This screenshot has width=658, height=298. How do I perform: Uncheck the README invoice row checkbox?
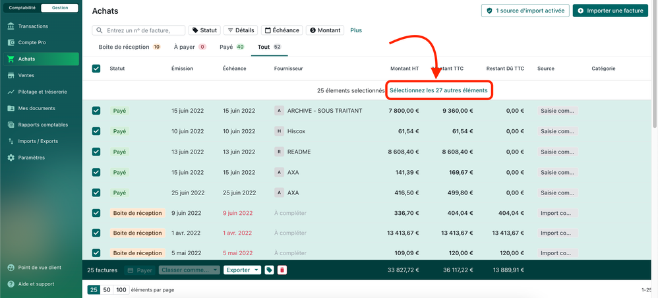[96, 152]
